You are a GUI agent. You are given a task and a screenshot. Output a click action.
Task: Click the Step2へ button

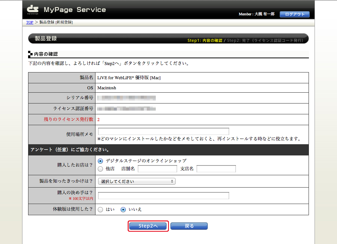click(x=148, y=226)
